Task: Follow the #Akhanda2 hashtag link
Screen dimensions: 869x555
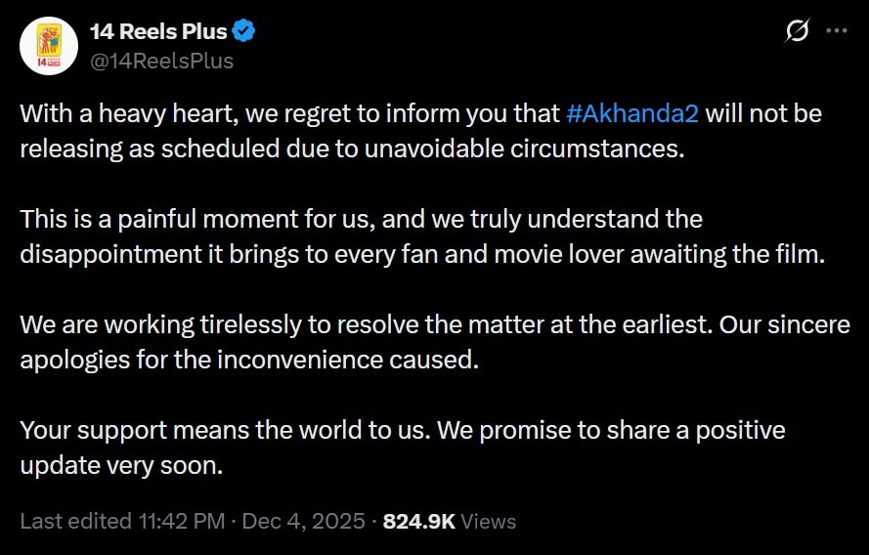Action: (632, 113)
